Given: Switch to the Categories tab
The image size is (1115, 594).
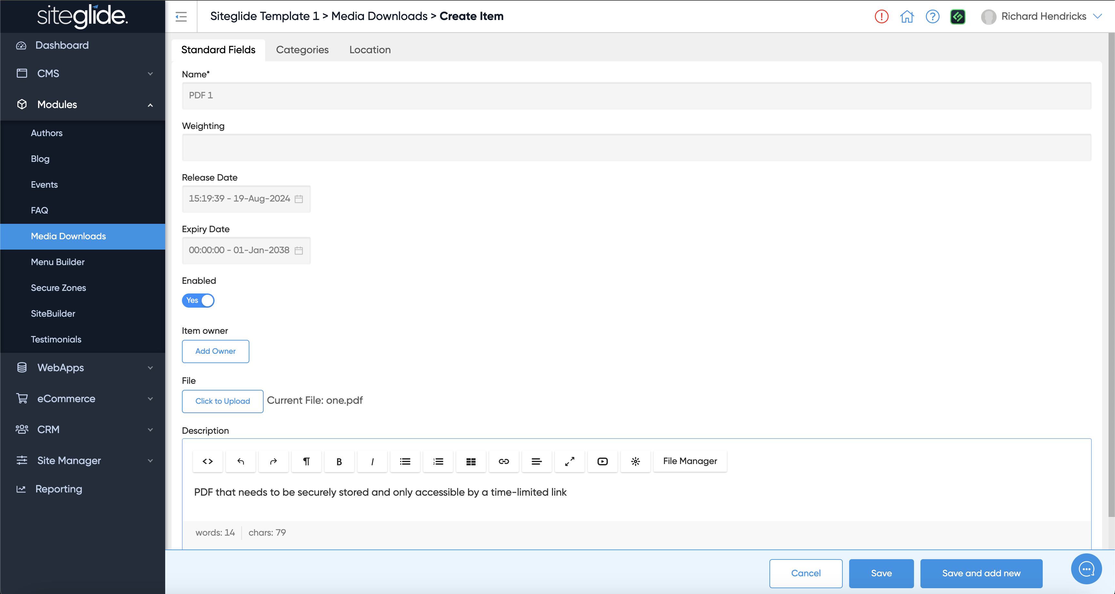Looking at the screenshot, I should [x=302, y=50].
